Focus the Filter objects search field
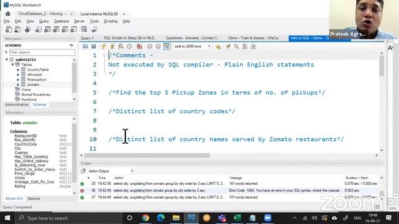This screenshot has width=399, height=224. (42, 52)
